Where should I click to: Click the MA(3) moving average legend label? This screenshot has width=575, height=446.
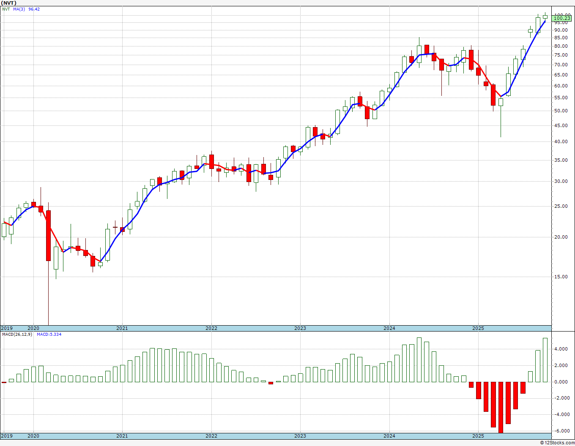point(19,9)
